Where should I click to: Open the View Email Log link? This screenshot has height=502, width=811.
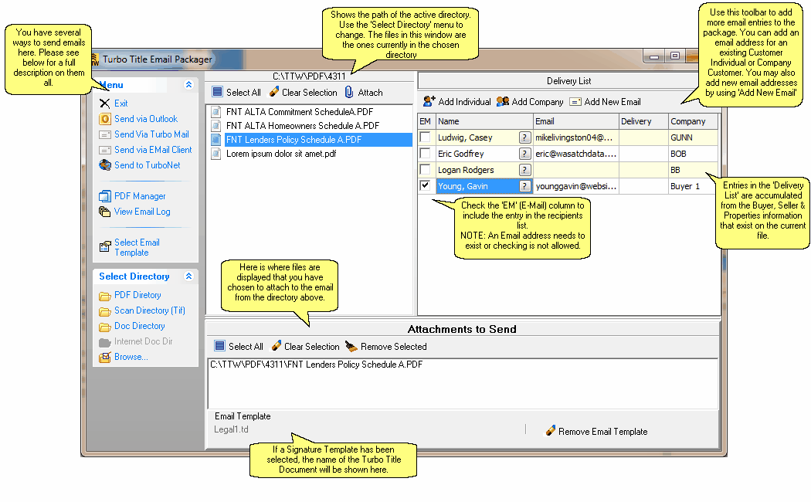(142, 212)
